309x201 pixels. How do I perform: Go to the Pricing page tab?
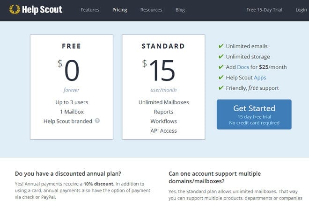click(x=120, y=10)
